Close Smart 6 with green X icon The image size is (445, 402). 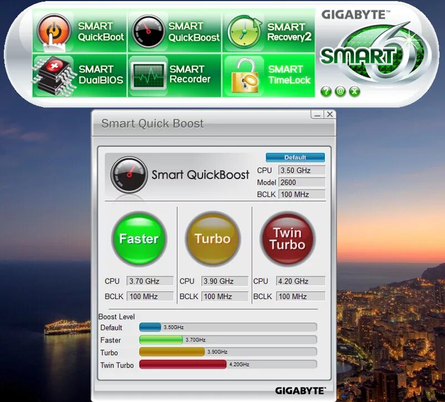point(355,91)
